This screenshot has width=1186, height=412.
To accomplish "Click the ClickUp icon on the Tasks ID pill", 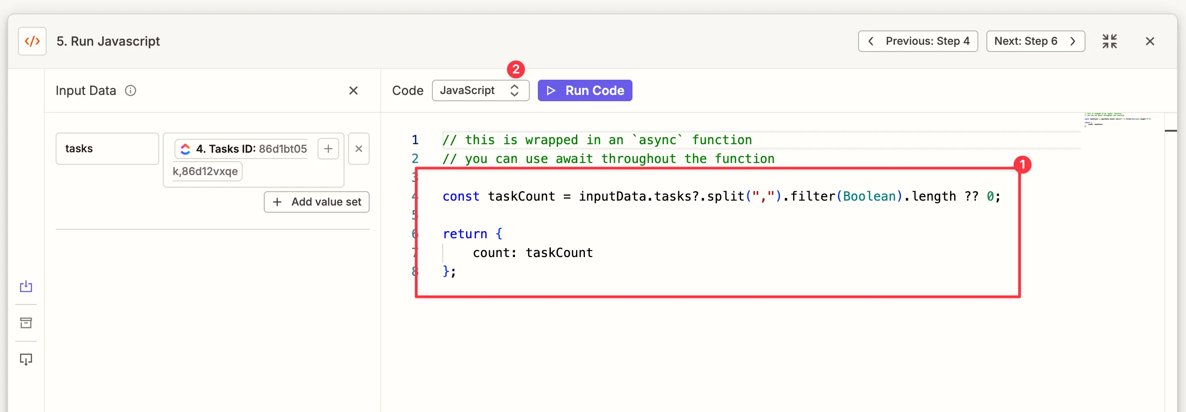I will tap(185, 149).
